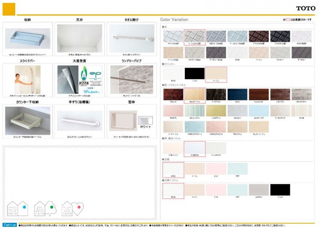Open the 収納 storage tray image
The height and width of the screenshot is (228, 320).
click(27, 39)
